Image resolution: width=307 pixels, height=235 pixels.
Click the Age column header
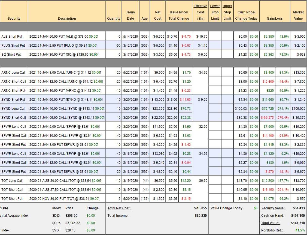(144, 19)
